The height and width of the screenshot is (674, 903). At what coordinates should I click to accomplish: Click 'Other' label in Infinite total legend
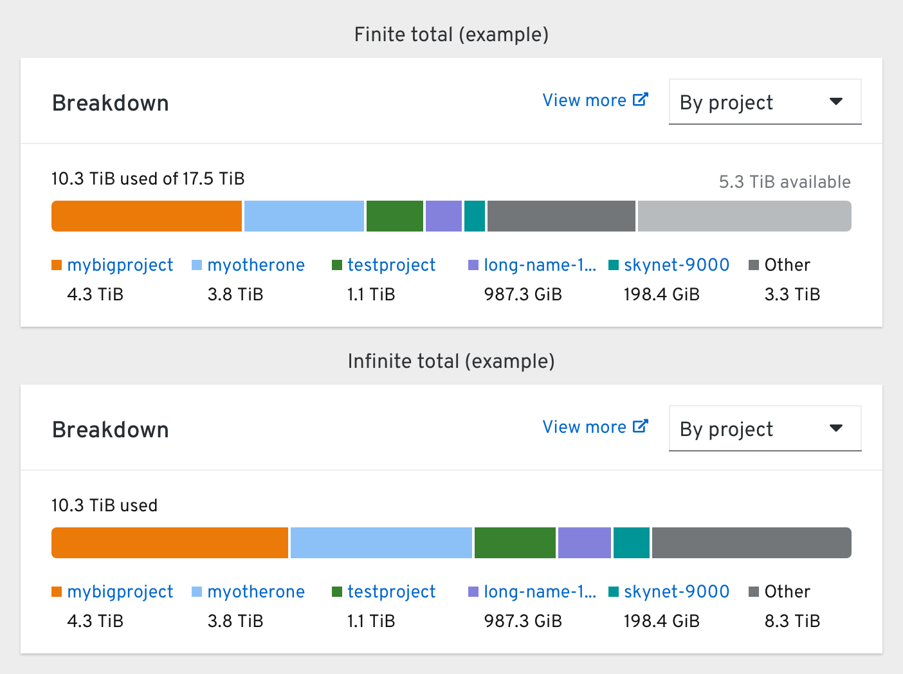787,592
